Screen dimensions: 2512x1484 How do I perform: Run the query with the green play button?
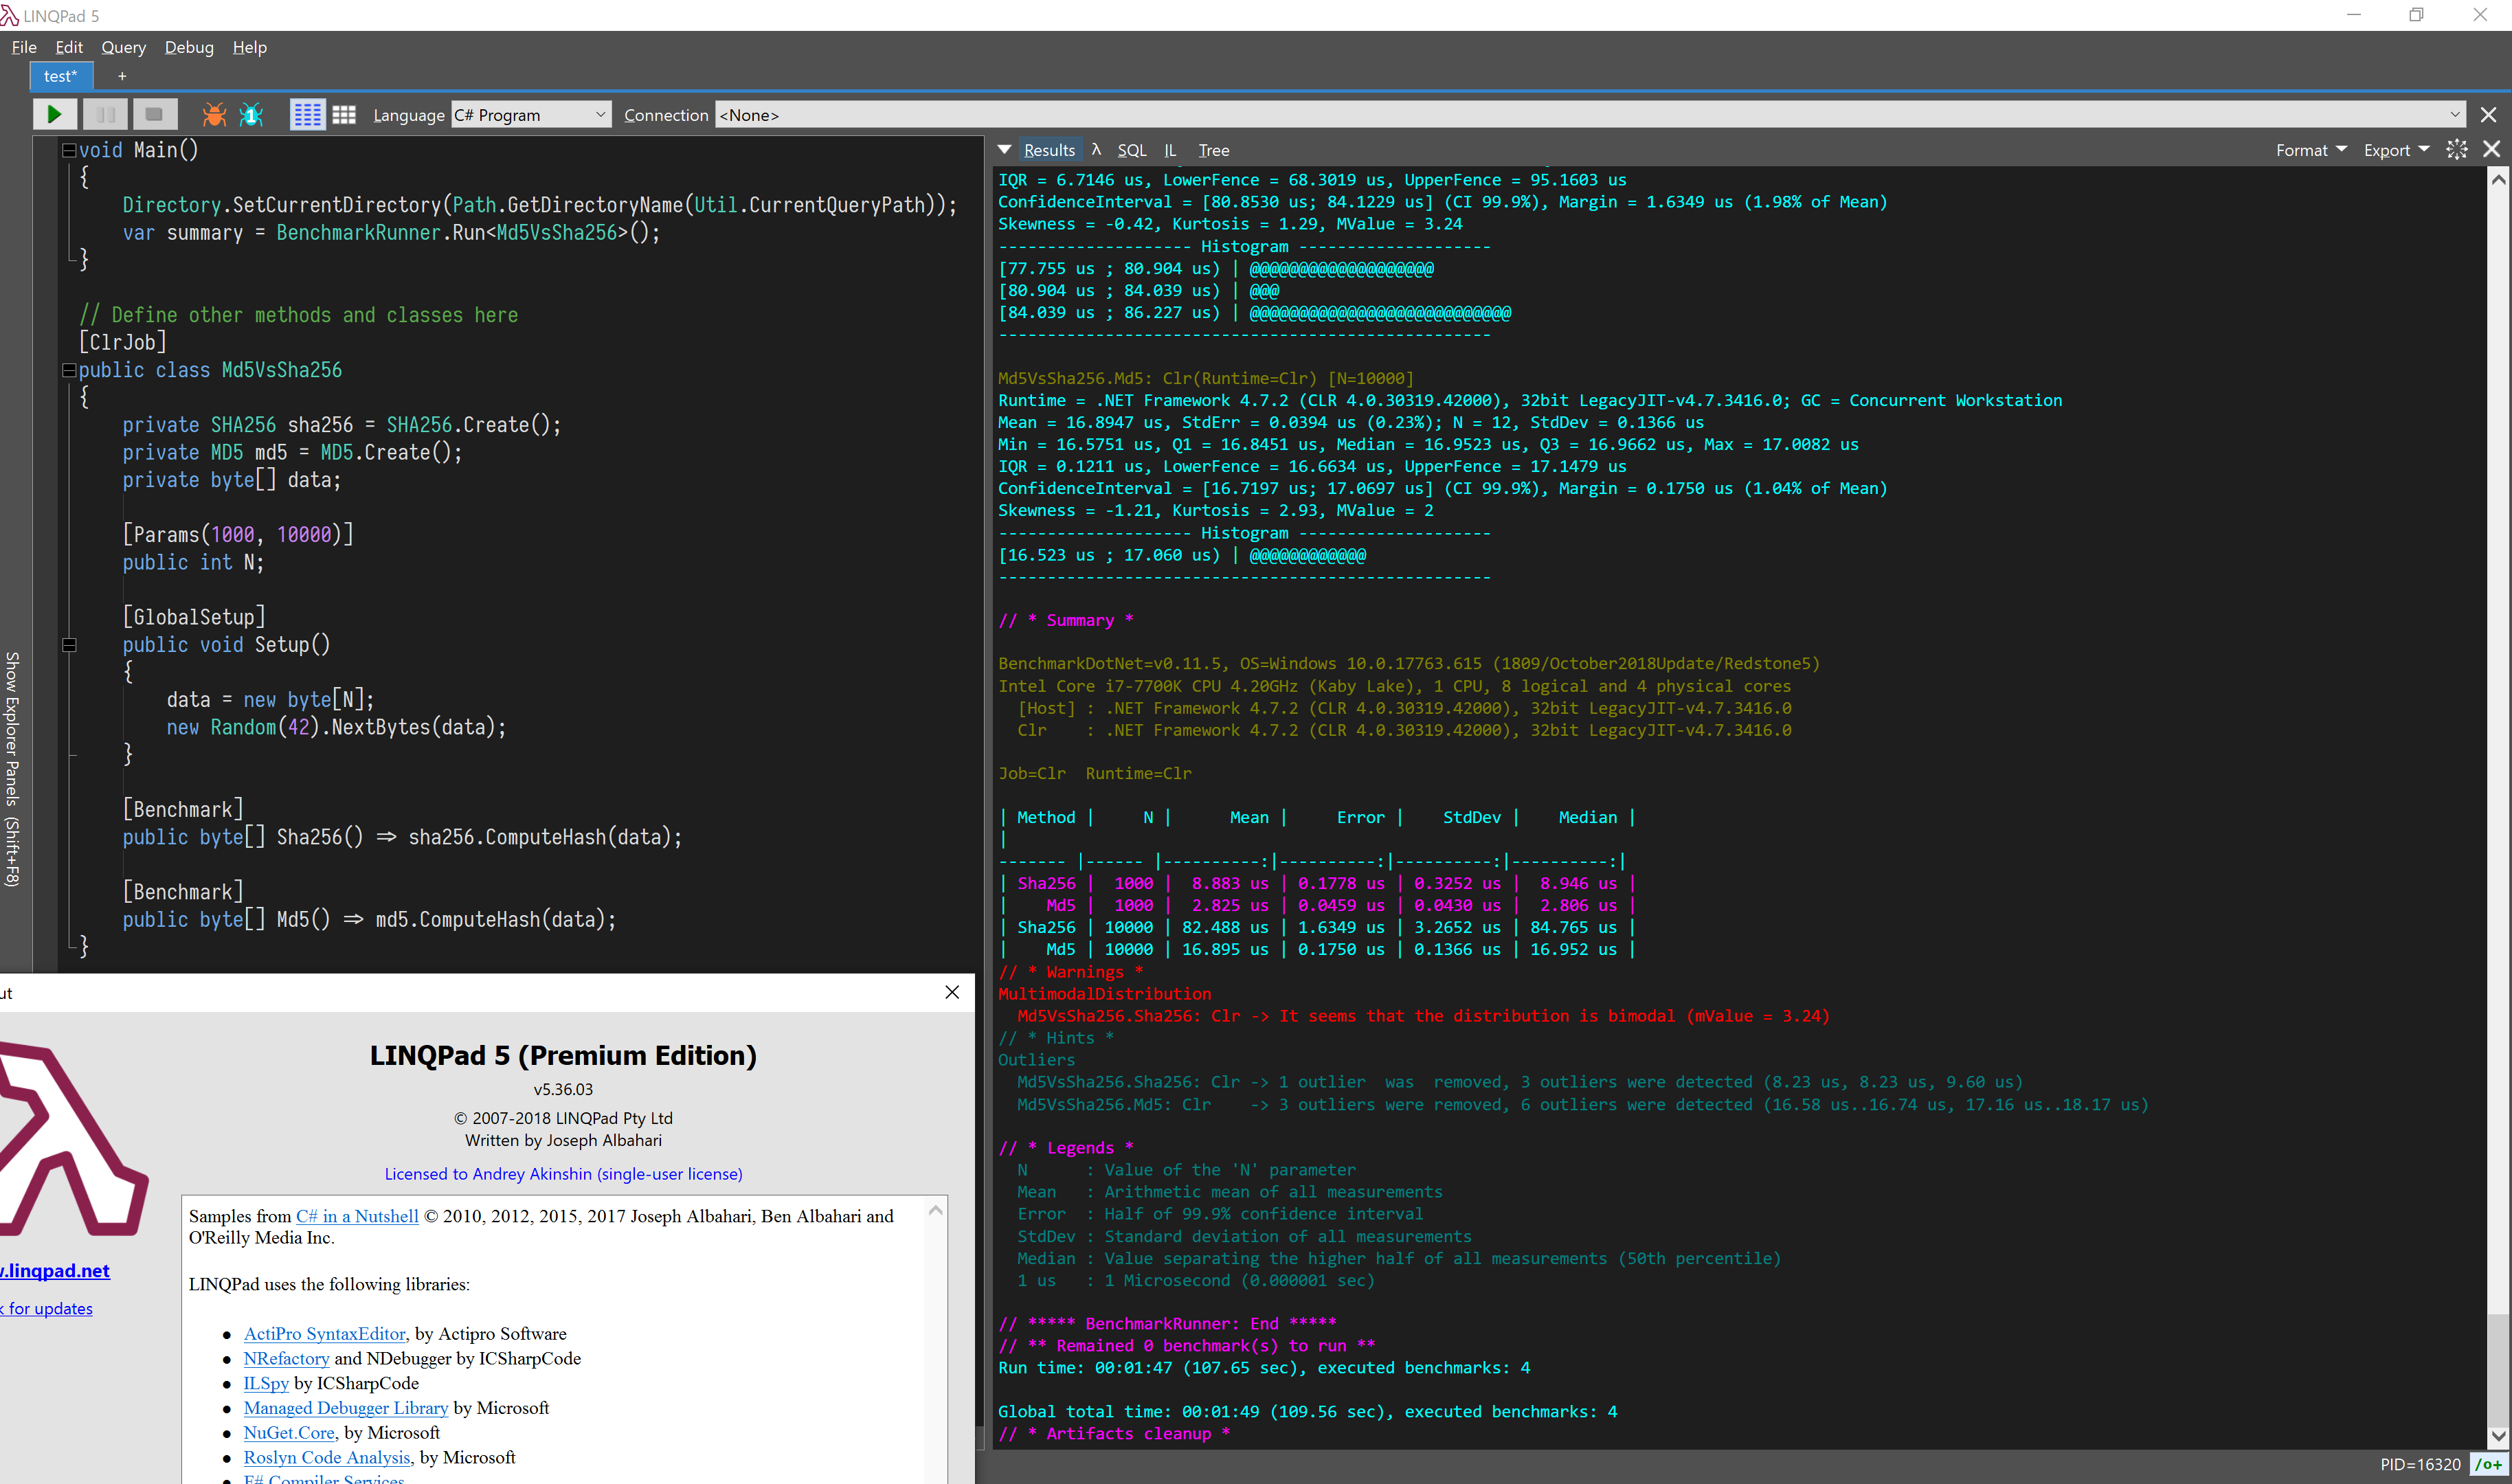pyautogui.click(x=55, y=114)
